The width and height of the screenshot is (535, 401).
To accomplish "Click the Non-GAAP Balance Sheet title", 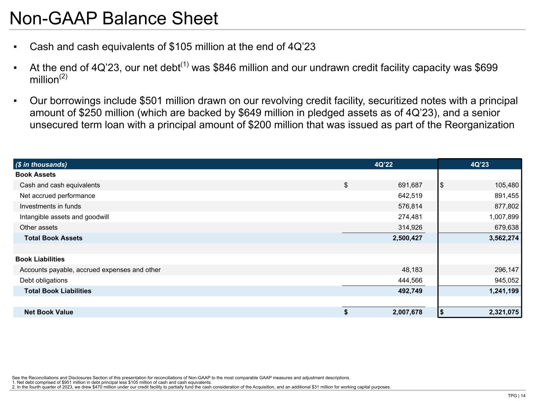I will point(114,18).
